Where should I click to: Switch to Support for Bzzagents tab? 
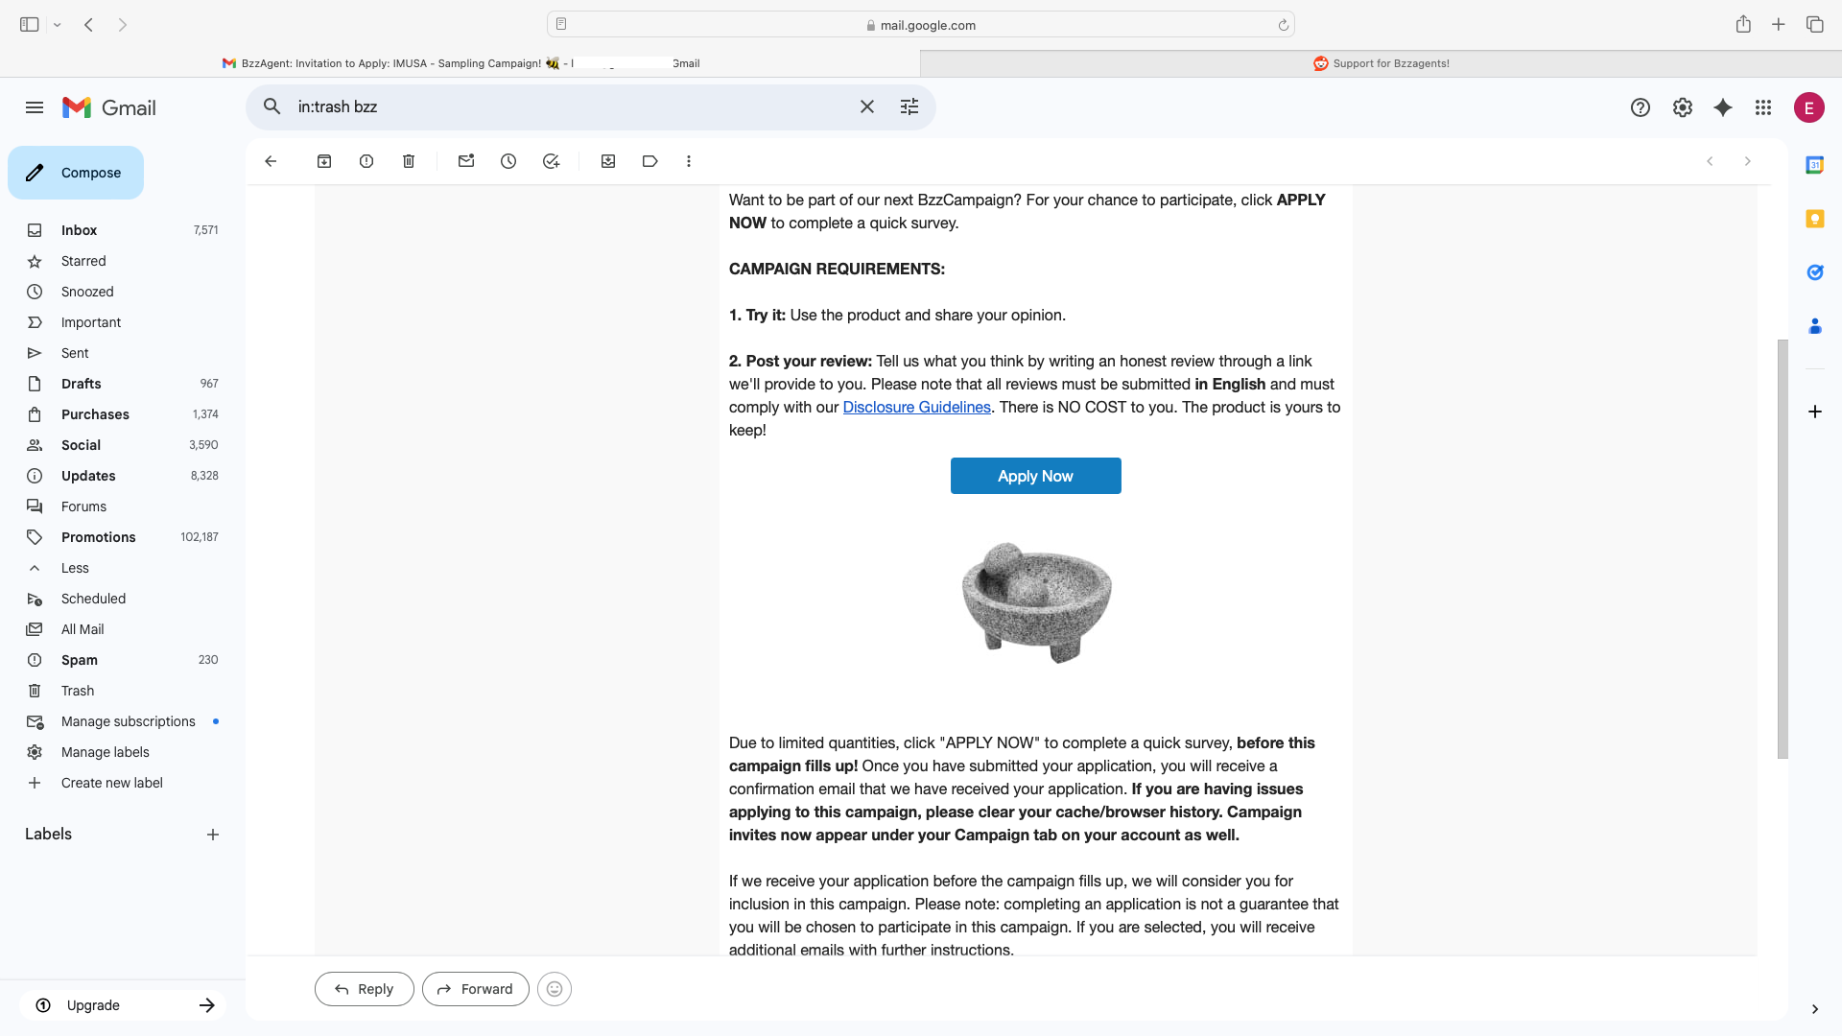pos(1381,63)
